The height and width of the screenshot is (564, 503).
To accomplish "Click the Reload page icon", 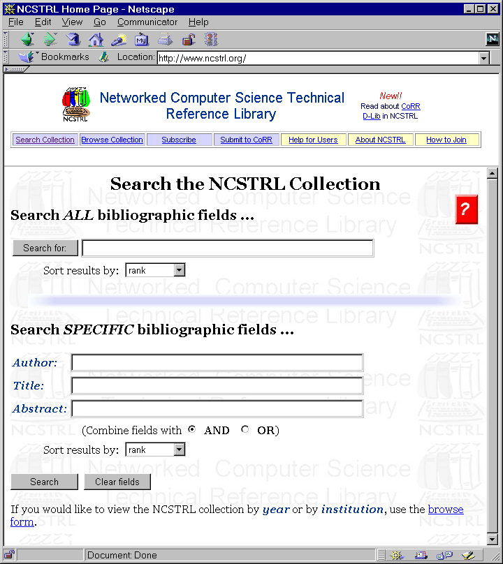I will click(x=73, y=39).
